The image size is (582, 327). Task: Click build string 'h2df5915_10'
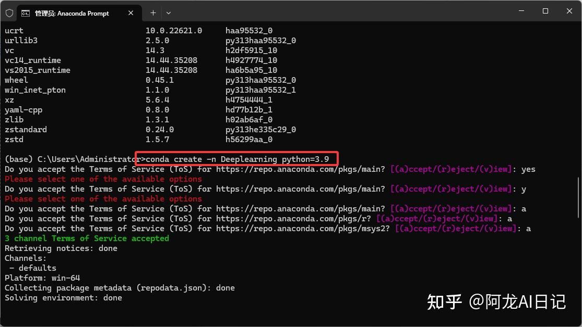point(251,51)
